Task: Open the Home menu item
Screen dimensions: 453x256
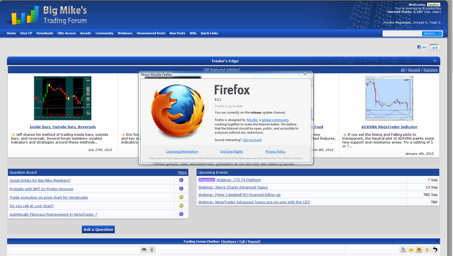Action: pos(11,33)
